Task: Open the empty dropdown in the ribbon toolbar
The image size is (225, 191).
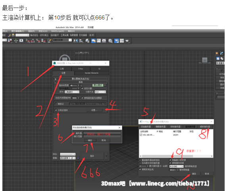Action: pyautogui.click(x=22, y=35)
